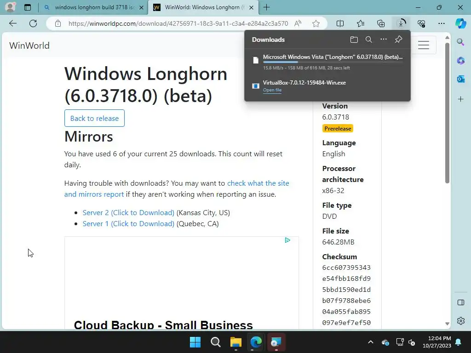Open check what the site and mirrors report link
The height and width of the screenshot is (353, 471).
pos(177,189)
